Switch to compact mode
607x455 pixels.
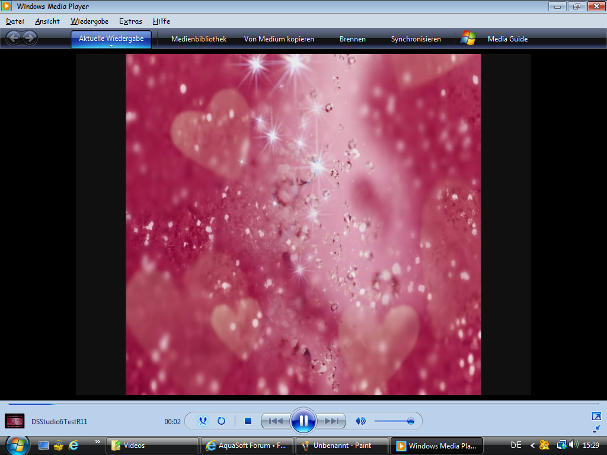596,428
